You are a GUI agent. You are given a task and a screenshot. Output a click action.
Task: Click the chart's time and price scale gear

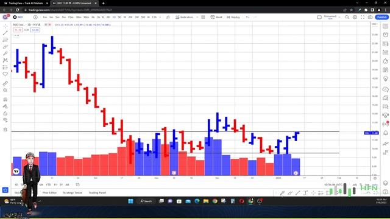[x=375, y=178]
